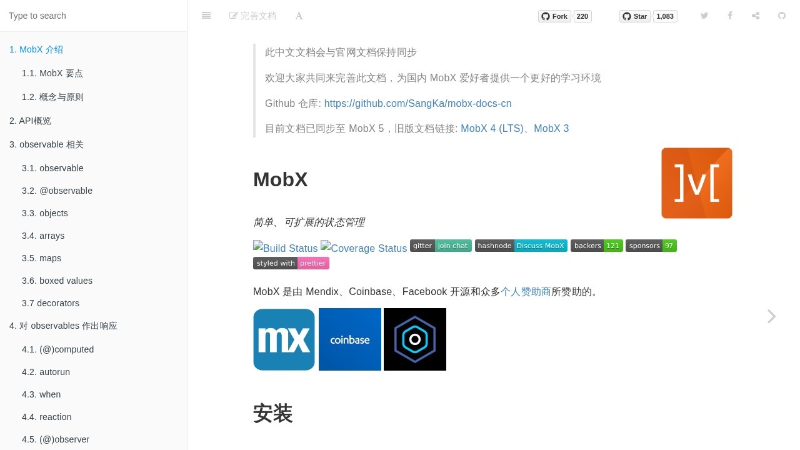Open the share options icon

tap(756, 16)
